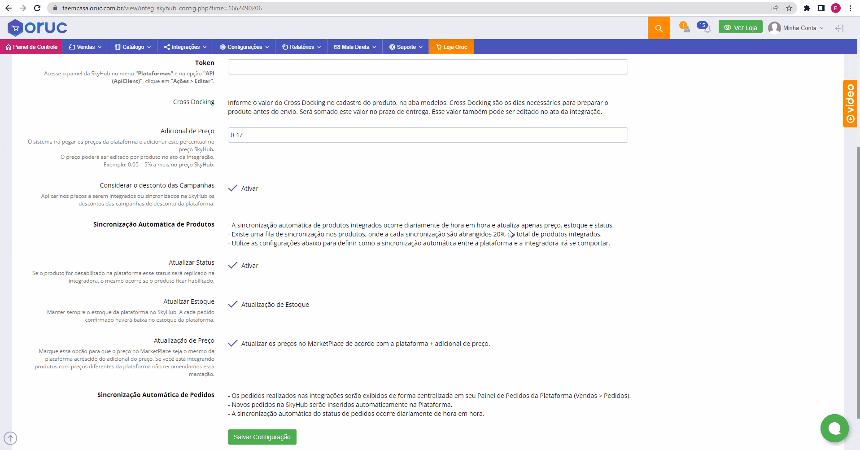Expand the Integrações menu

click(x=184, y=47)
